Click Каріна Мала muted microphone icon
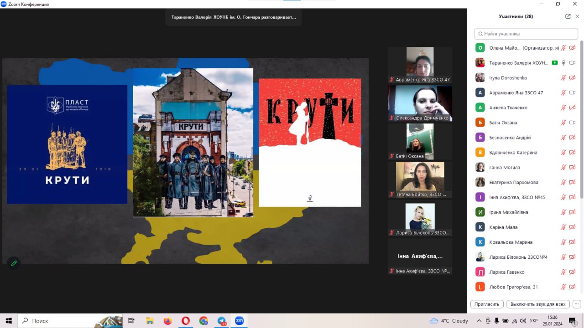The width and height of the screenshot is (584, 328). click(x=563, y=227)
